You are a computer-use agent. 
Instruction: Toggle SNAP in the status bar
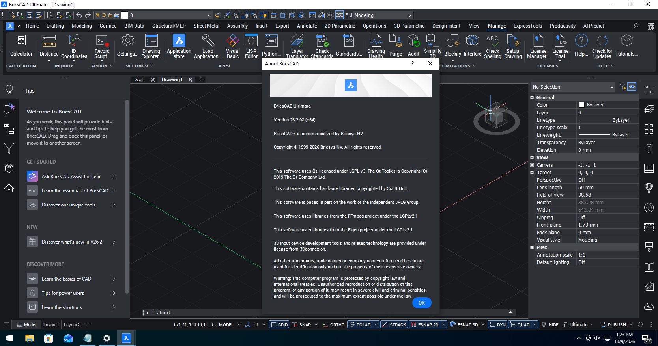point(301,325)
